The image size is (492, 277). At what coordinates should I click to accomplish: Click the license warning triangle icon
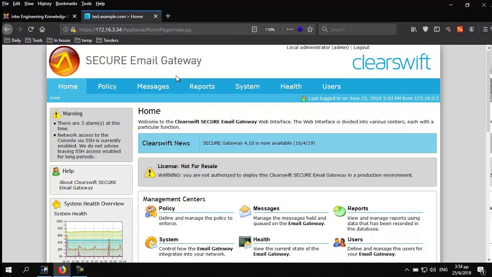click(x=150, y=172)
